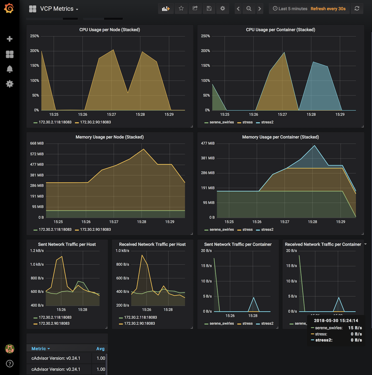Open Alerting bell icon in sidebar
Screen dimensions: 372x375
pyautogui.click(x=9, y=69)
